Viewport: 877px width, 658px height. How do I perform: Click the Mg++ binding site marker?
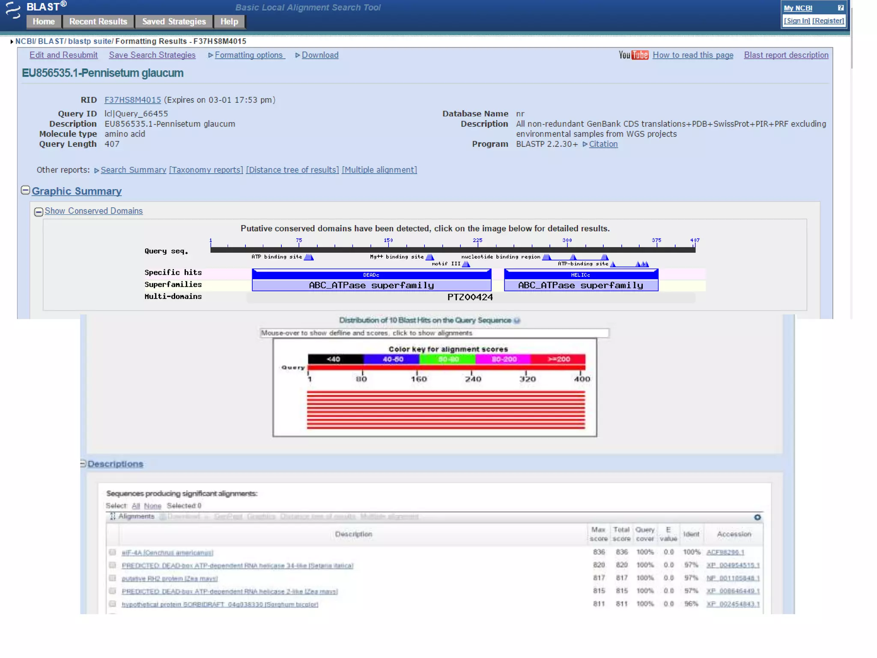(430, 257)
